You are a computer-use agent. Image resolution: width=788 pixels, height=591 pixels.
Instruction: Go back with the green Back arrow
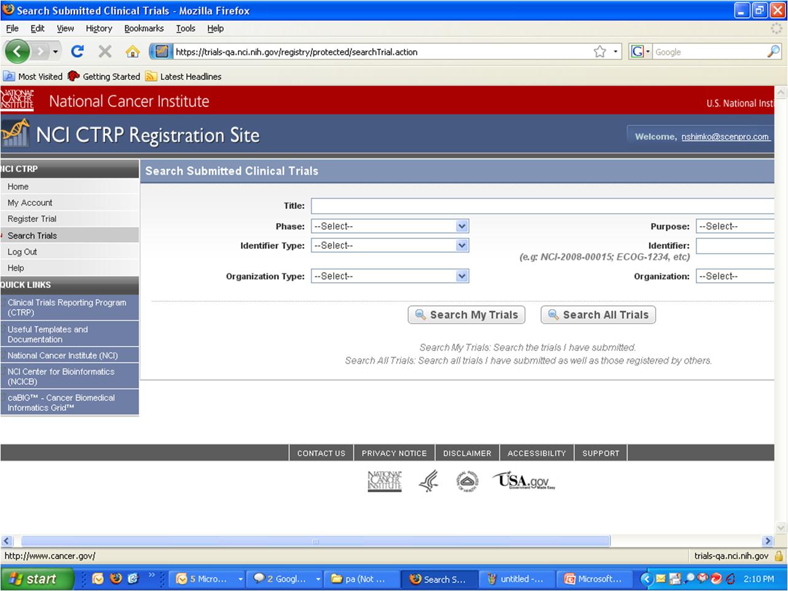click(x=17, y=52)
